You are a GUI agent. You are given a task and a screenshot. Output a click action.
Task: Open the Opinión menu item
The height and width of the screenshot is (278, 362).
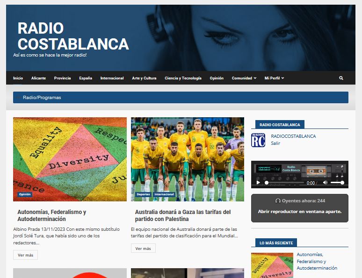(217, 78)
